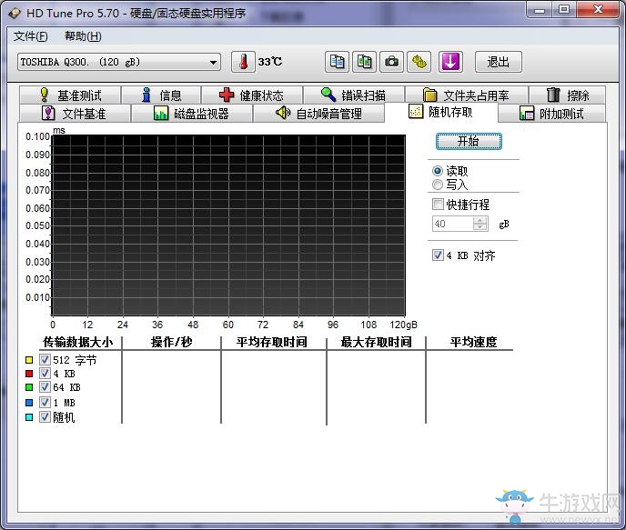Click the 平均速度 column header
Viewport: 626px width, 530px height.
(473, 342)
